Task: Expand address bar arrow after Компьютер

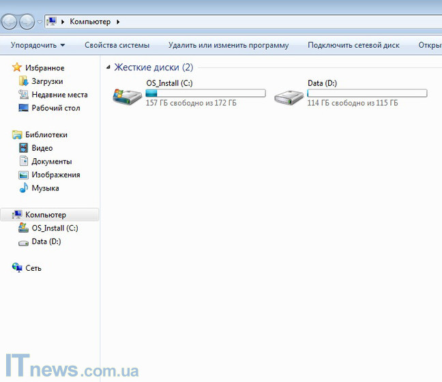Action: 118,22
